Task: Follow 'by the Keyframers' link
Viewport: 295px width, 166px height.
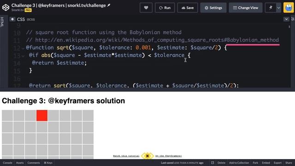Action: [169, 156]
